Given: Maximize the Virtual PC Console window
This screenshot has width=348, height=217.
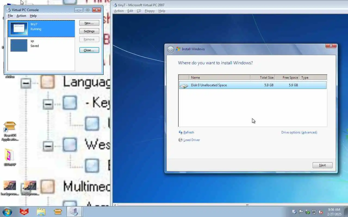Looking at the screenshot, I should (x=88, y=10).
